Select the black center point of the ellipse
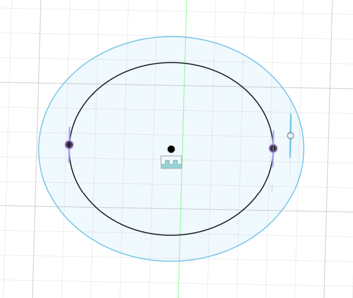The image size is (353, 298). [171, 149]
